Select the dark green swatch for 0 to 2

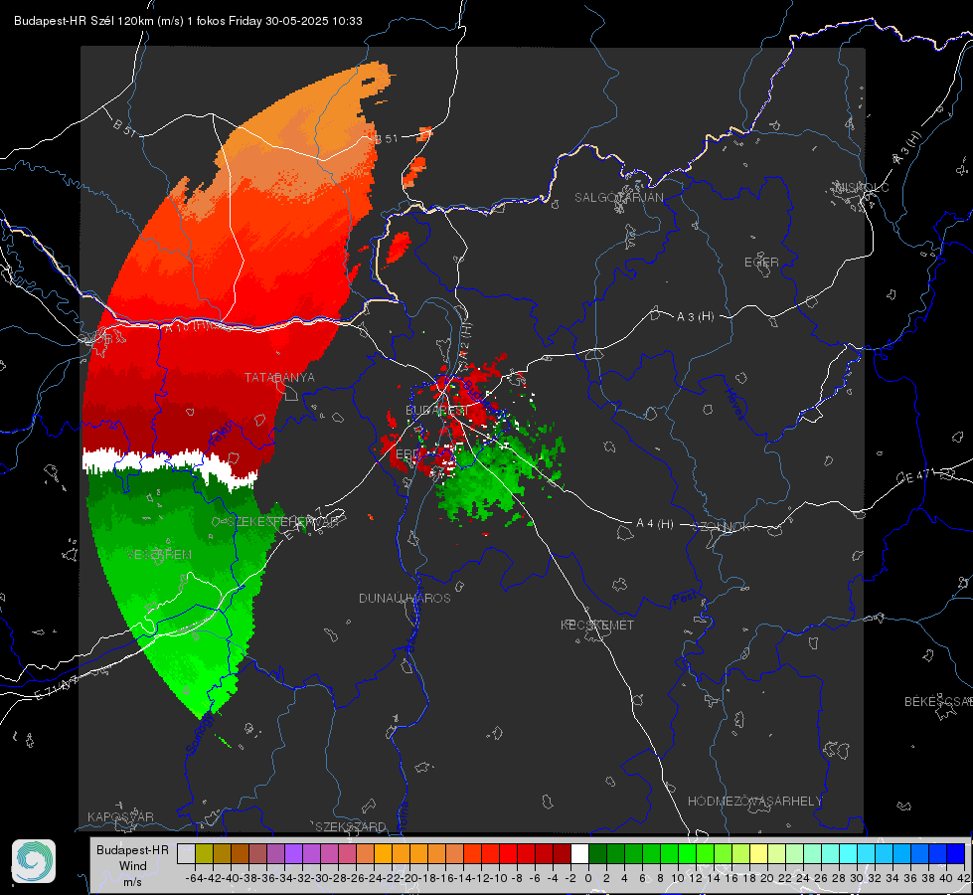coord(597,853)
